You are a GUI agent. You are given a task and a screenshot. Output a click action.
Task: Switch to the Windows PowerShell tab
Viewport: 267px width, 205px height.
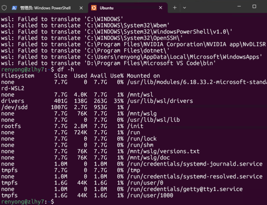45,8
